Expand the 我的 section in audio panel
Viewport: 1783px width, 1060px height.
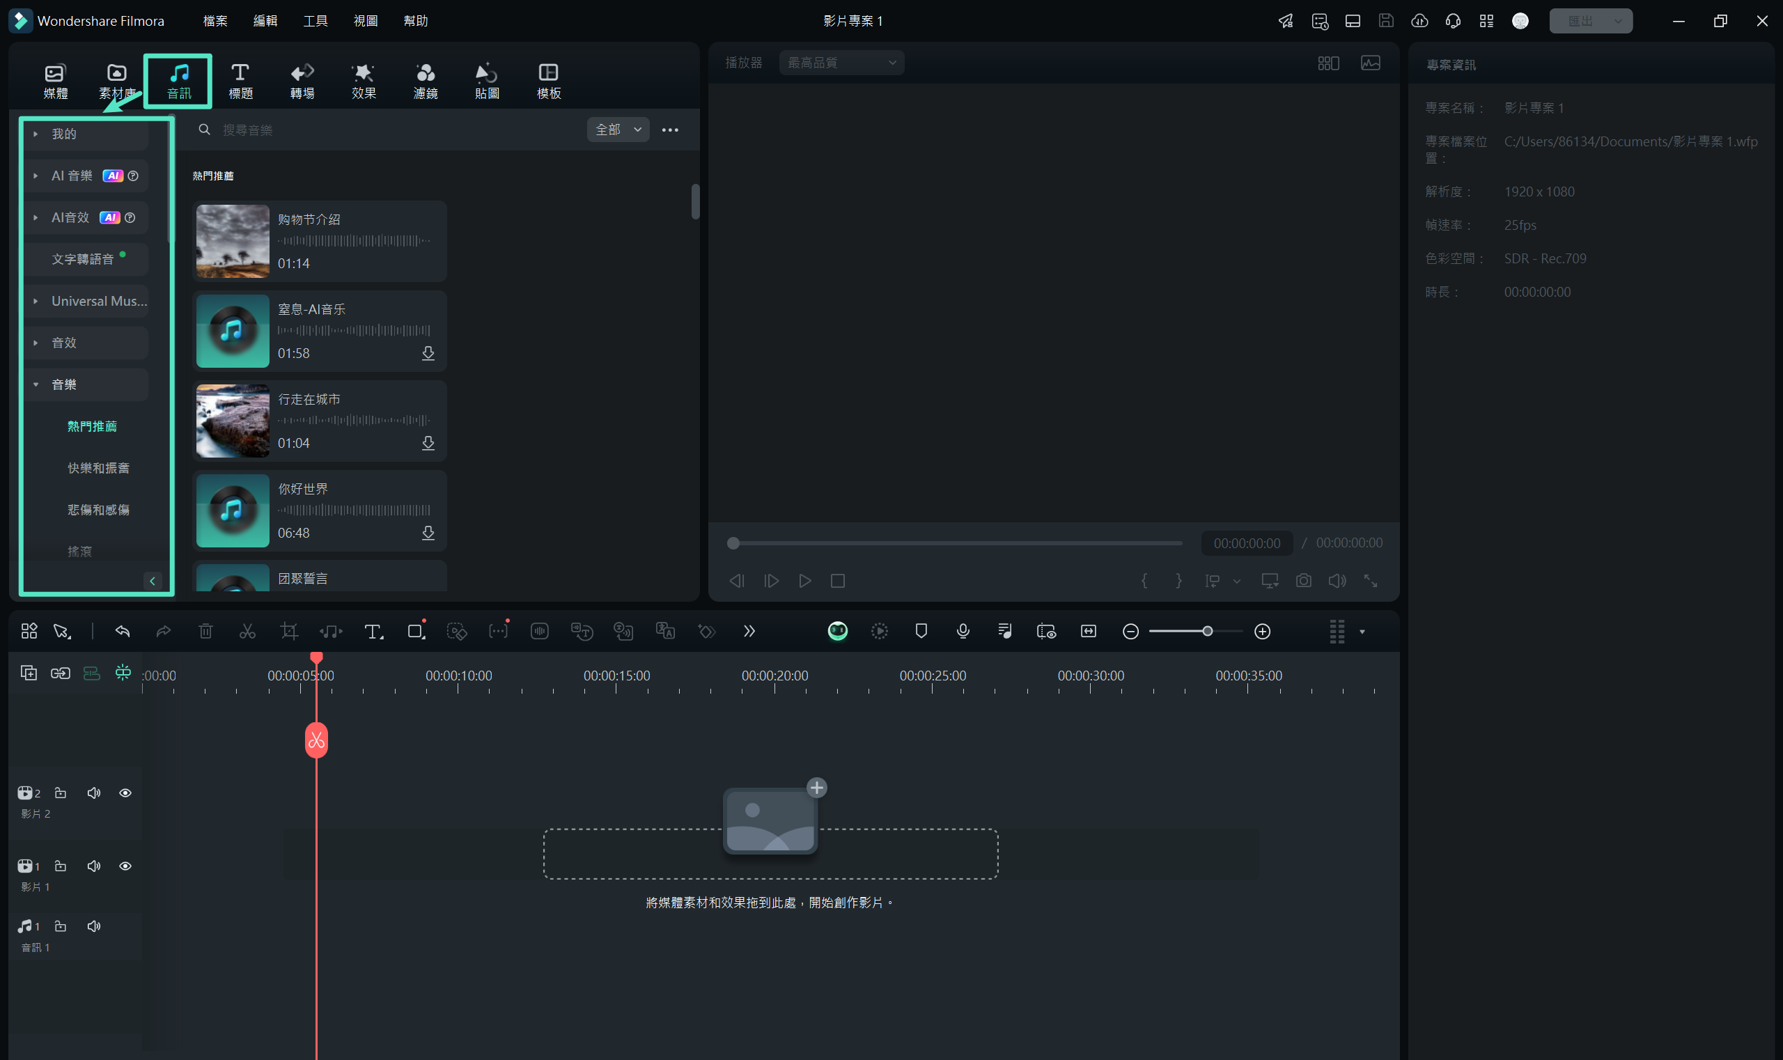(34, 132)
